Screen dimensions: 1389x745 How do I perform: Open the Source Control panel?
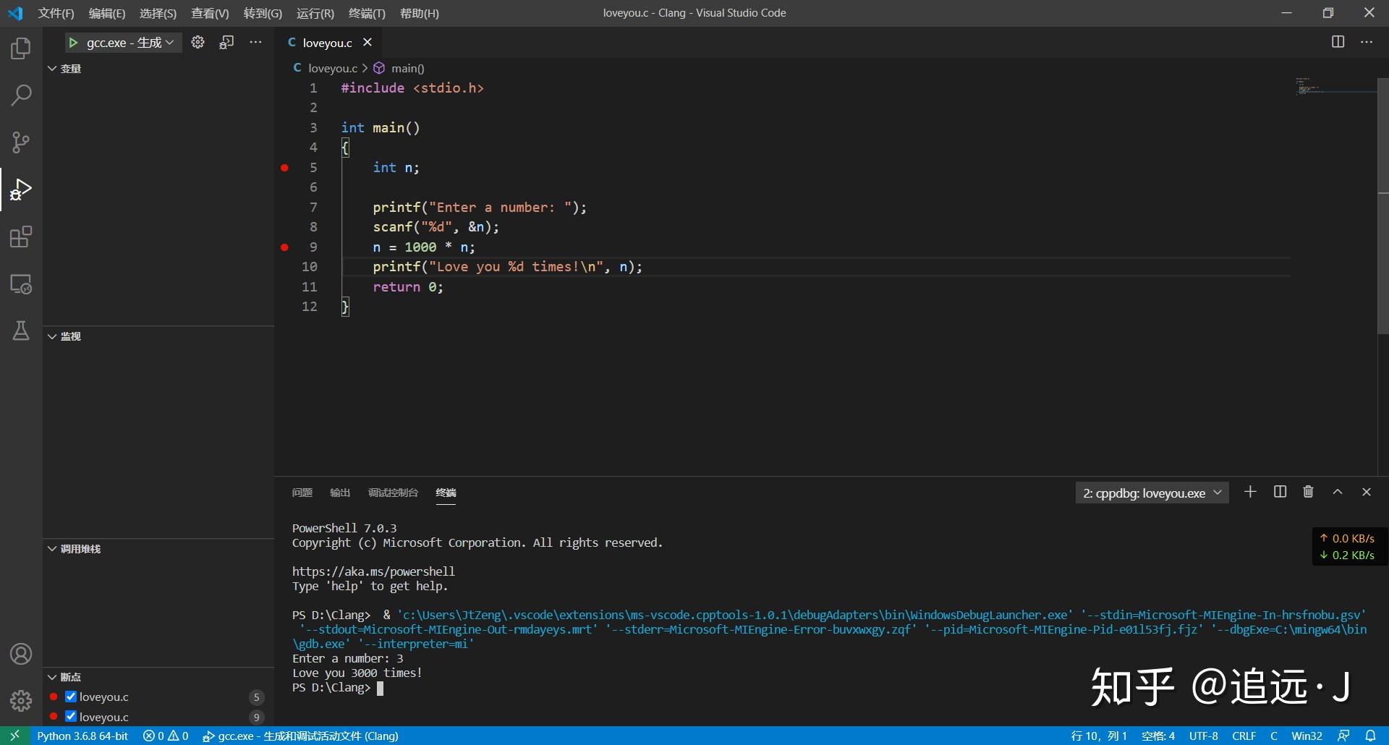coord(20,142)
